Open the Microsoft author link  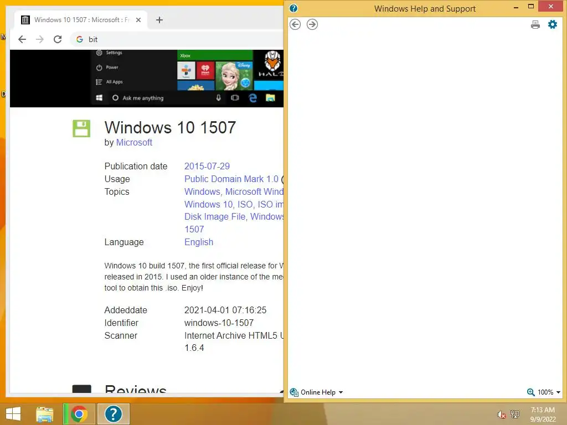point(134,142)
